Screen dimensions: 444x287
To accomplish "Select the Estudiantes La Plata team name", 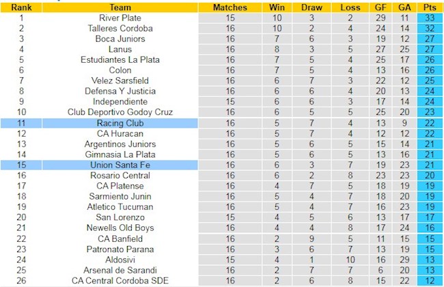I will [x=120, y=59].
